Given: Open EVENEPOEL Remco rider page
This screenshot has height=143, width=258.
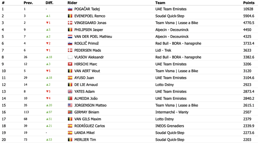Looking at the screenshot, I should point(90,16).
